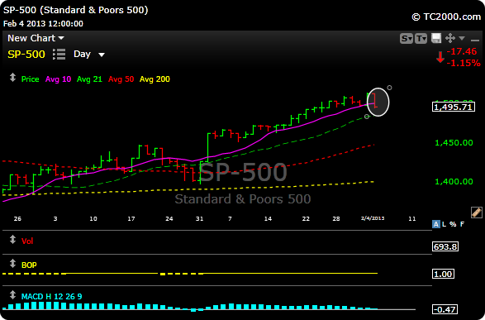Open the S dropdown button
This screenshot has height=320, width=485.
coord(407,38)
